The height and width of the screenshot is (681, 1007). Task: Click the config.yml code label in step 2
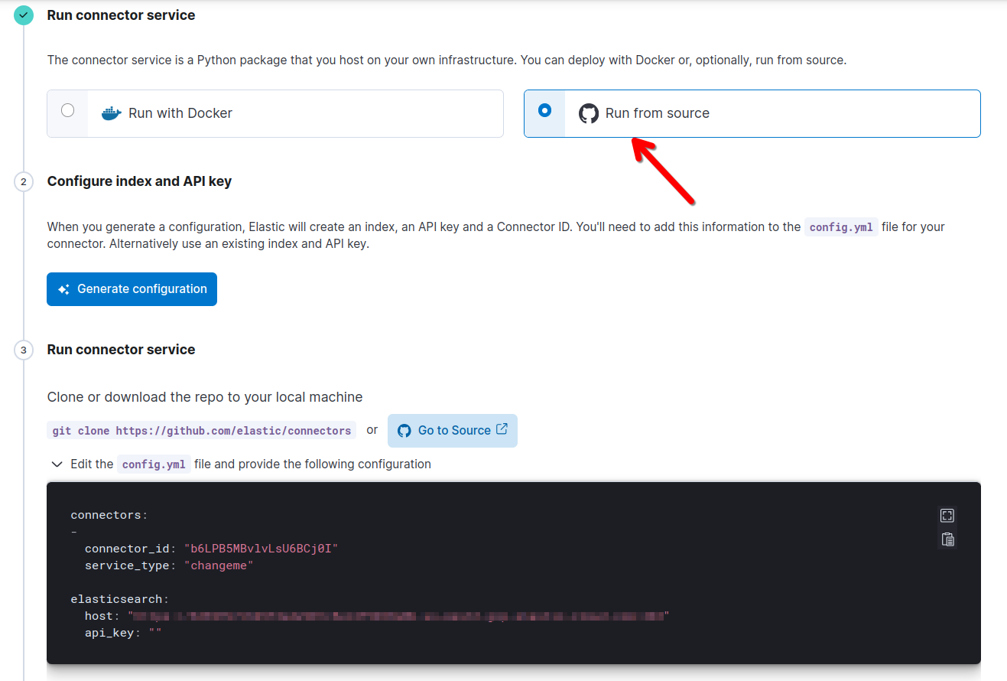[841, 227]
